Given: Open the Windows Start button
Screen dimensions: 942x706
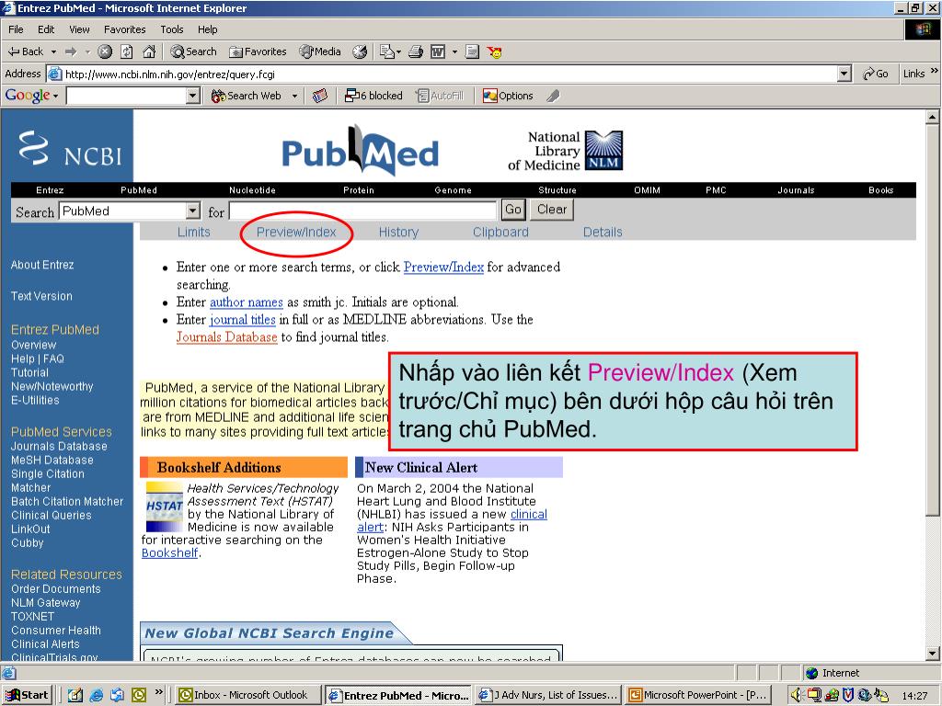Looking at the screenshot, I should pyautogui.click(x=27, y=695).
